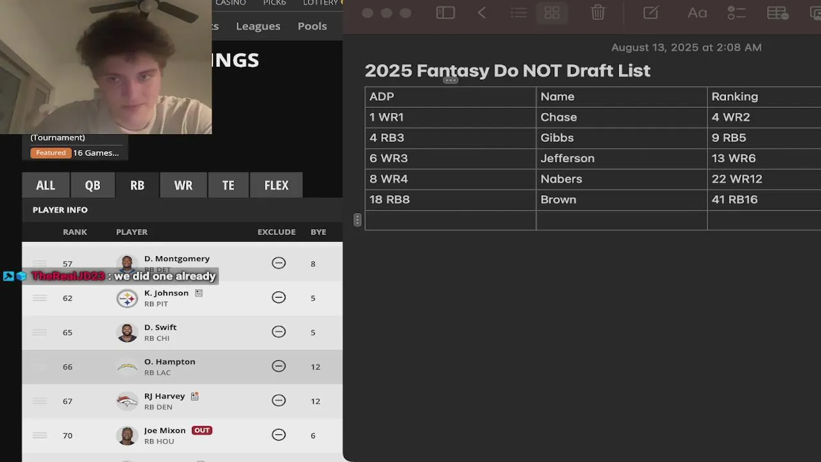Click the '1 WR1' ADP cell
Viewport: 821px width, 462px height.
(450, 117)
